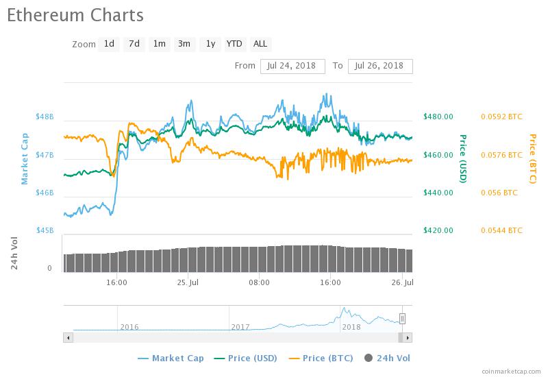Click the Market Cap axis title
The height and width of the screenshot is (377, 548).
tap(24, 159)
